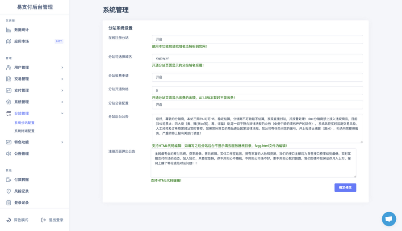Select 系统分站配置 submenu item
The width and height of the screenshot is (402, 231).
coord(24,123)
